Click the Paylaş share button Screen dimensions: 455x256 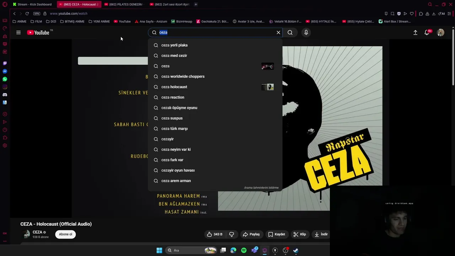[x=251, y=234]
